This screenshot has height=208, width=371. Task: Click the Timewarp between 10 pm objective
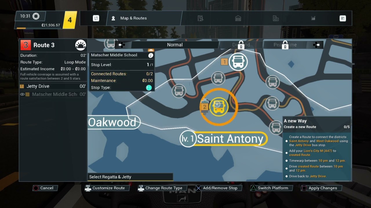317,161
